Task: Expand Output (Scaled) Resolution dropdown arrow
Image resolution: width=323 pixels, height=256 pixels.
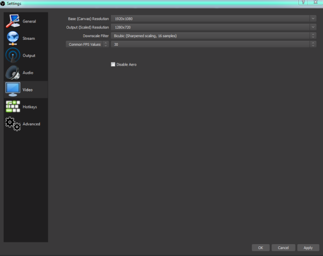Action: 313,27
